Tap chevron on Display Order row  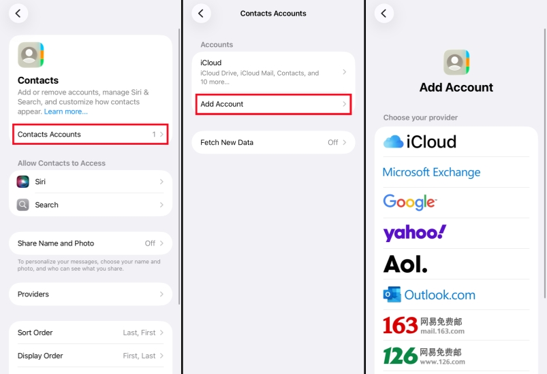[161, 356]
